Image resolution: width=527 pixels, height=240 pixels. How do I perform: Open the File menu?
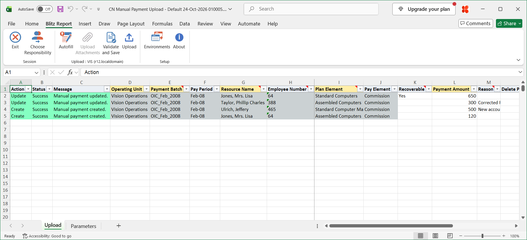click(11, 24)
